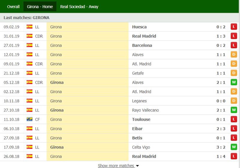Viewport: 240px width, 168px height.
Task: Click Spain flag on 09.02.19 row
Action: [x=29, y=27]
